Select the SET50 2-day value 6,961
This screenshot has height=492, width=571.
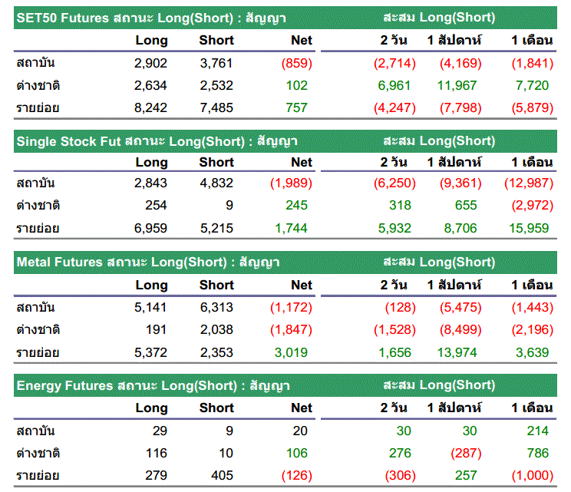click(394, 85)
